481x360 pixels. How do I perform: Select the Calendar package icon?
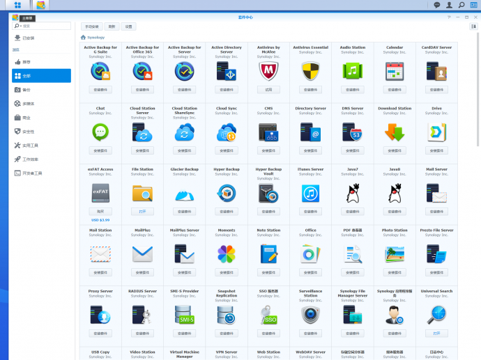395,71
